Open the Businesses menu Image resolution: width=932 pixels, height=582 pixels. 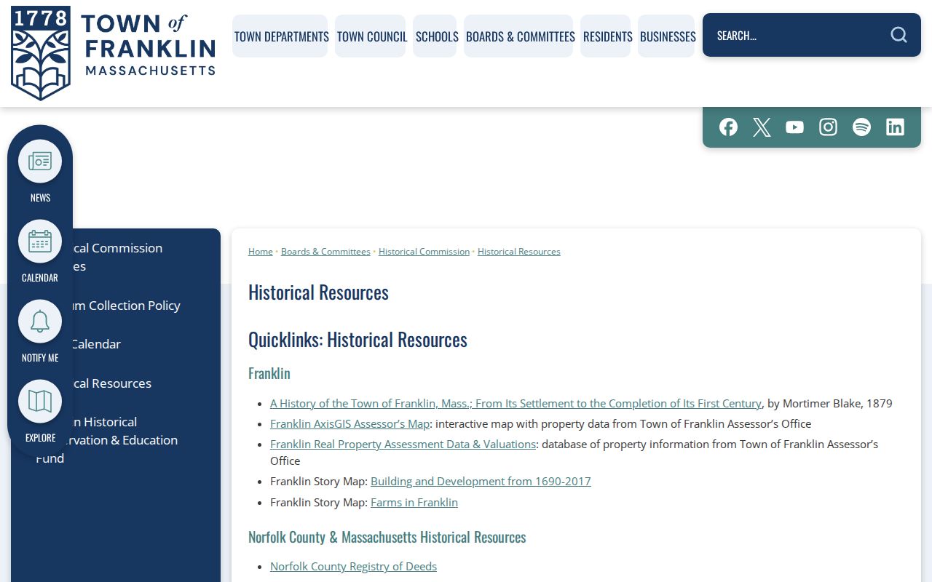click(668, 36)
